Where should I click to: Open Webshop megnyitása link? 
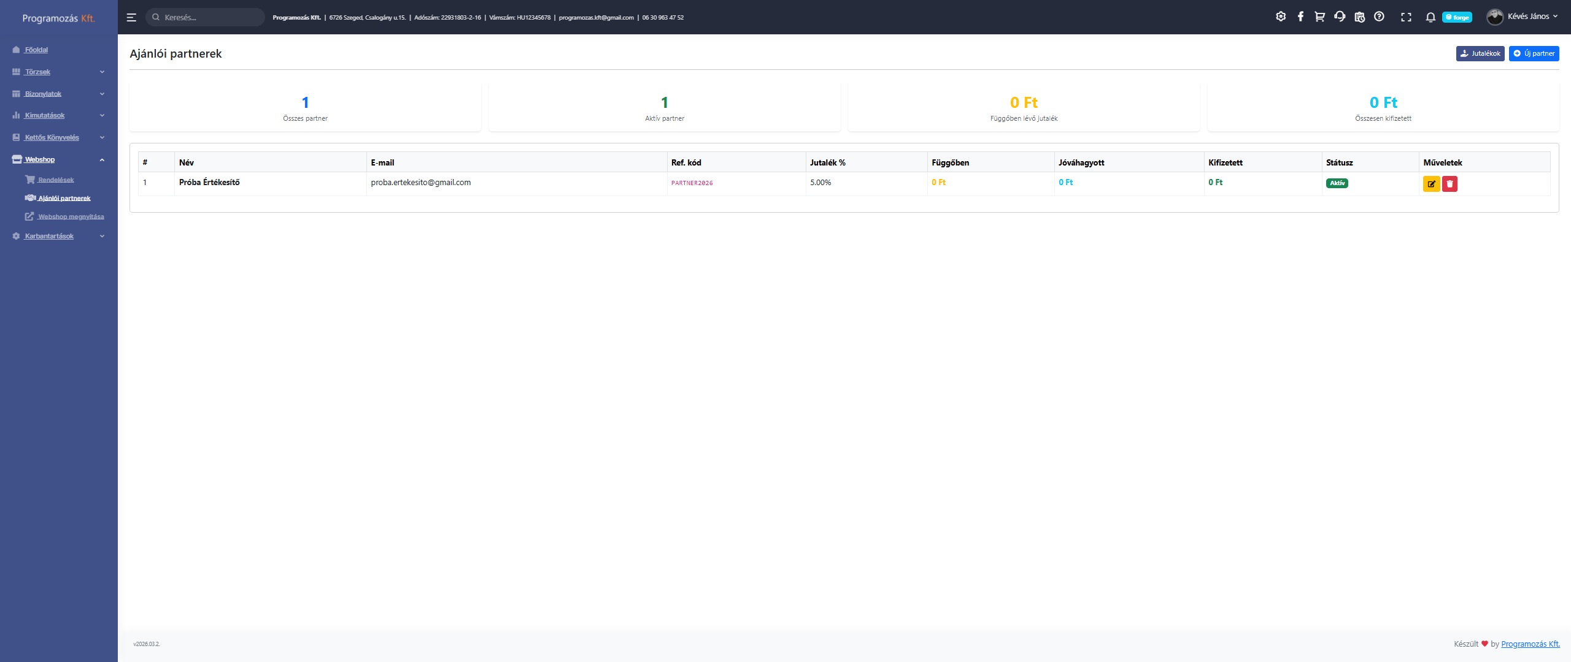[71, 216]
